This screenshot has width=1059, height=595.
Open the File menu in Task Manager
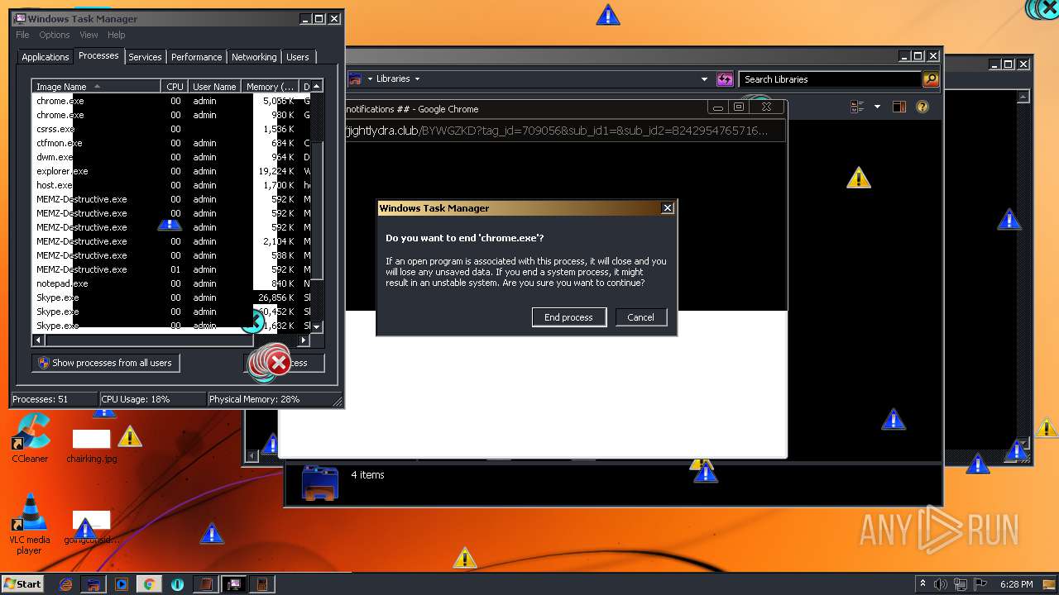pos(22,35)
